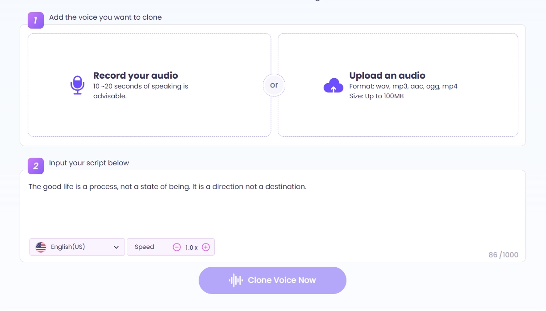The height and width of the screenshot is (311, 546).
Task: Select the 'Upload an audio' panel
Action: pos(397,84)
